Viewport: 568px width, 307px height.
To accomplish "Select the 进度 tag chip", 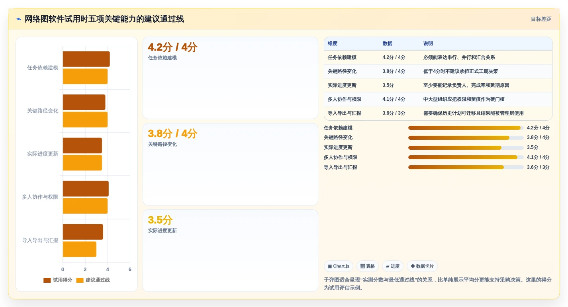I will point(392,266).
